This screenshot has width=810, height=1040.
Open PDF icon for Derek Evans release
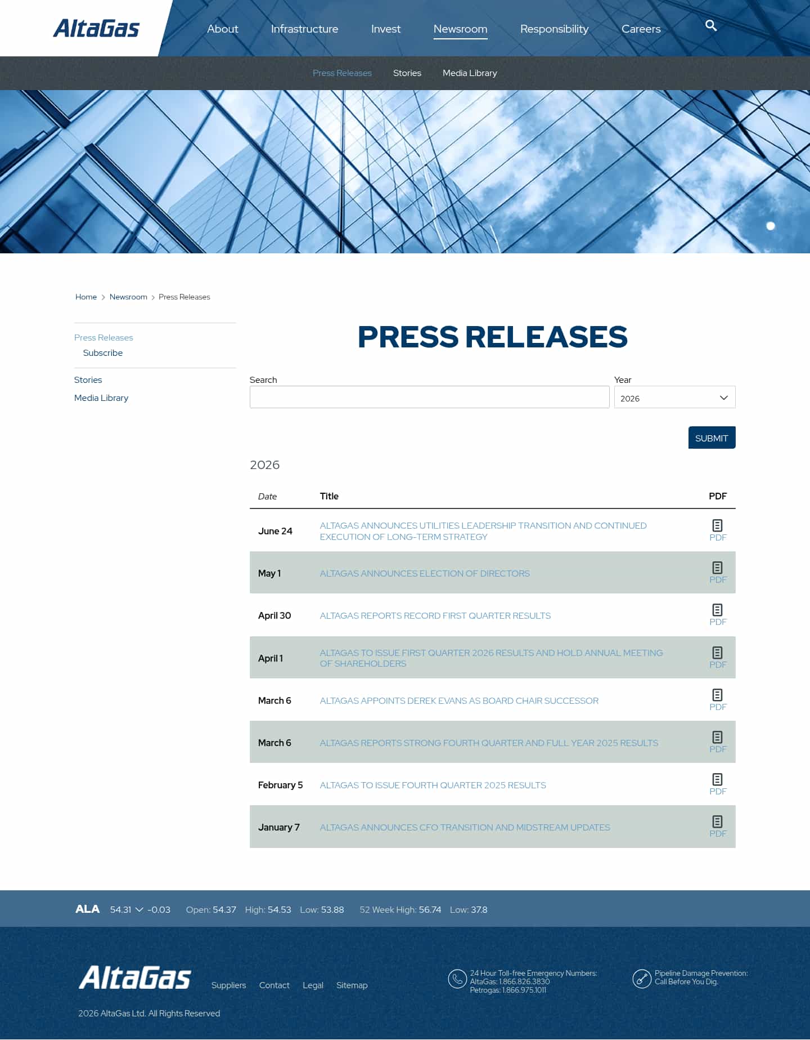click(717, 695)
